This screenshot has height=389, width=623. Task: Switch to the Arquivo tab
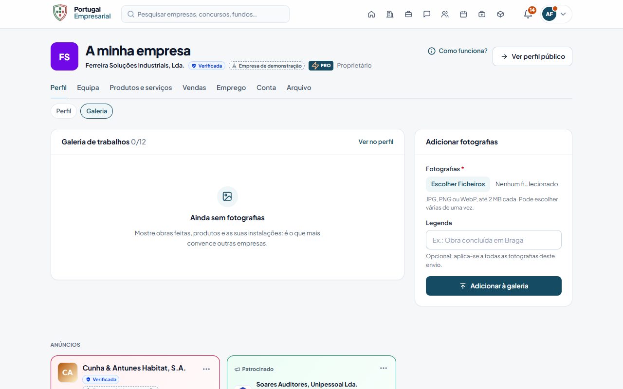tap(299, 88)
